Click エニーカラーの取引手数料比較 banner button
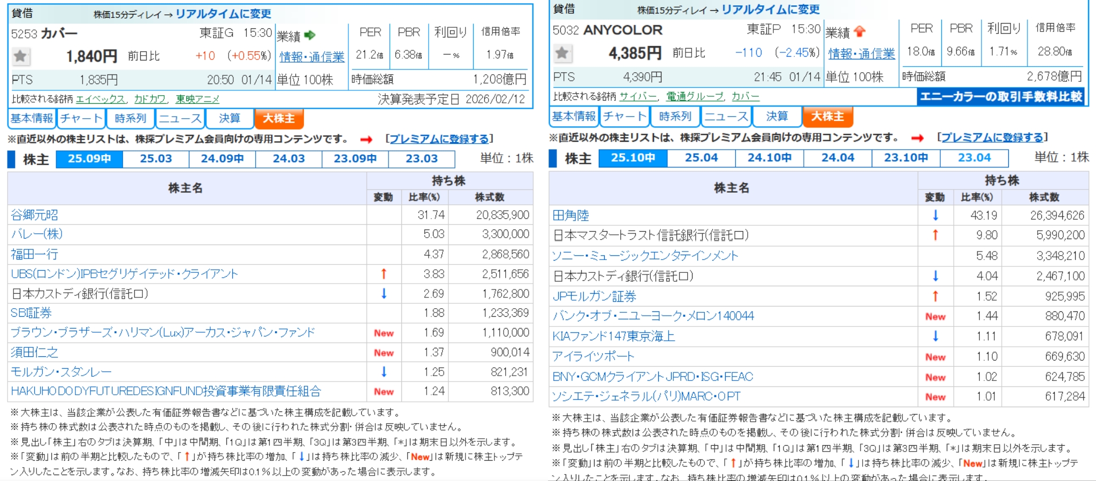The width and height of the screenshot is (1096, 481). point(1000,97)
